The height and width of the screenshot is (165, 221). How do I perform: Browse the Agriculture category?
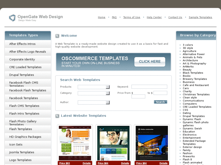189,51
